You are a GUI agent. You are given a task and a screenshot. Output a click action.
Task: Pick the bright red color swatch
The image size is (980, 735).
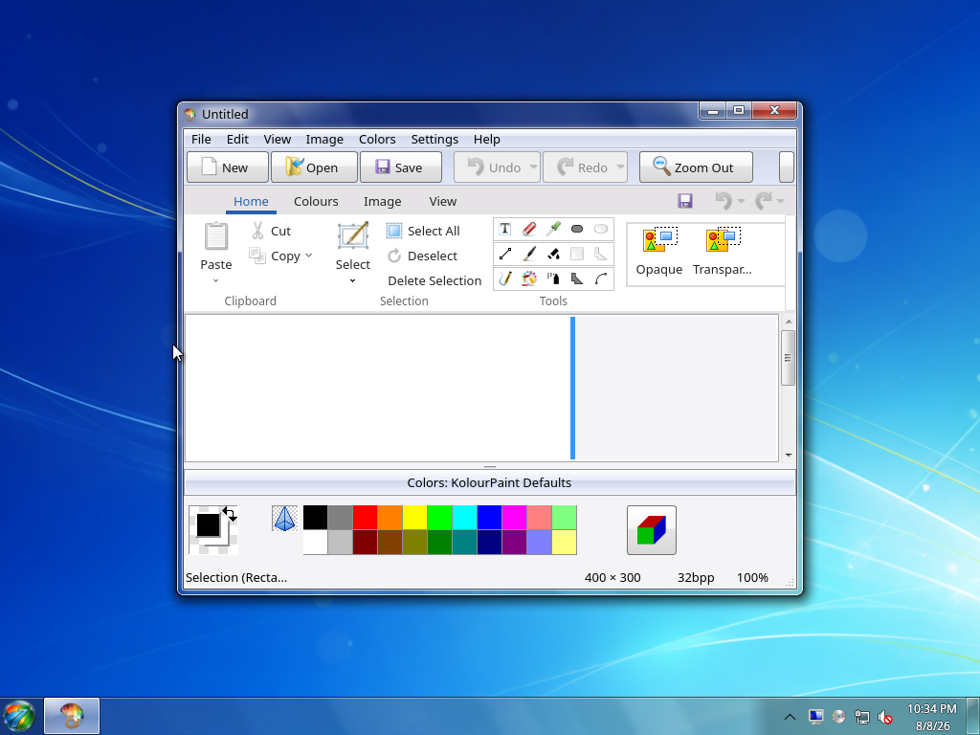coord(365,518)
